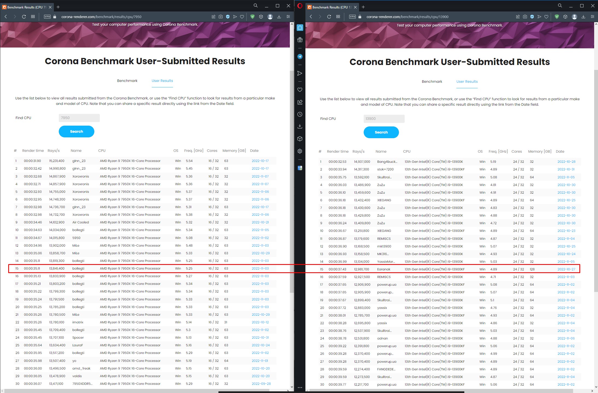Click the right window address bar URL
598x393 pixels.
pos(407,17)
